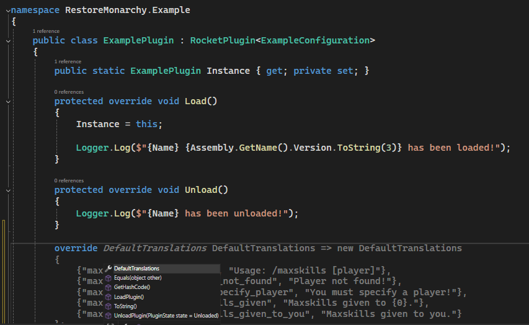This screenshot has width=529, height=325.
Task: Open '1 reference' CodeLens above Instance property
Action: [68, 61]
